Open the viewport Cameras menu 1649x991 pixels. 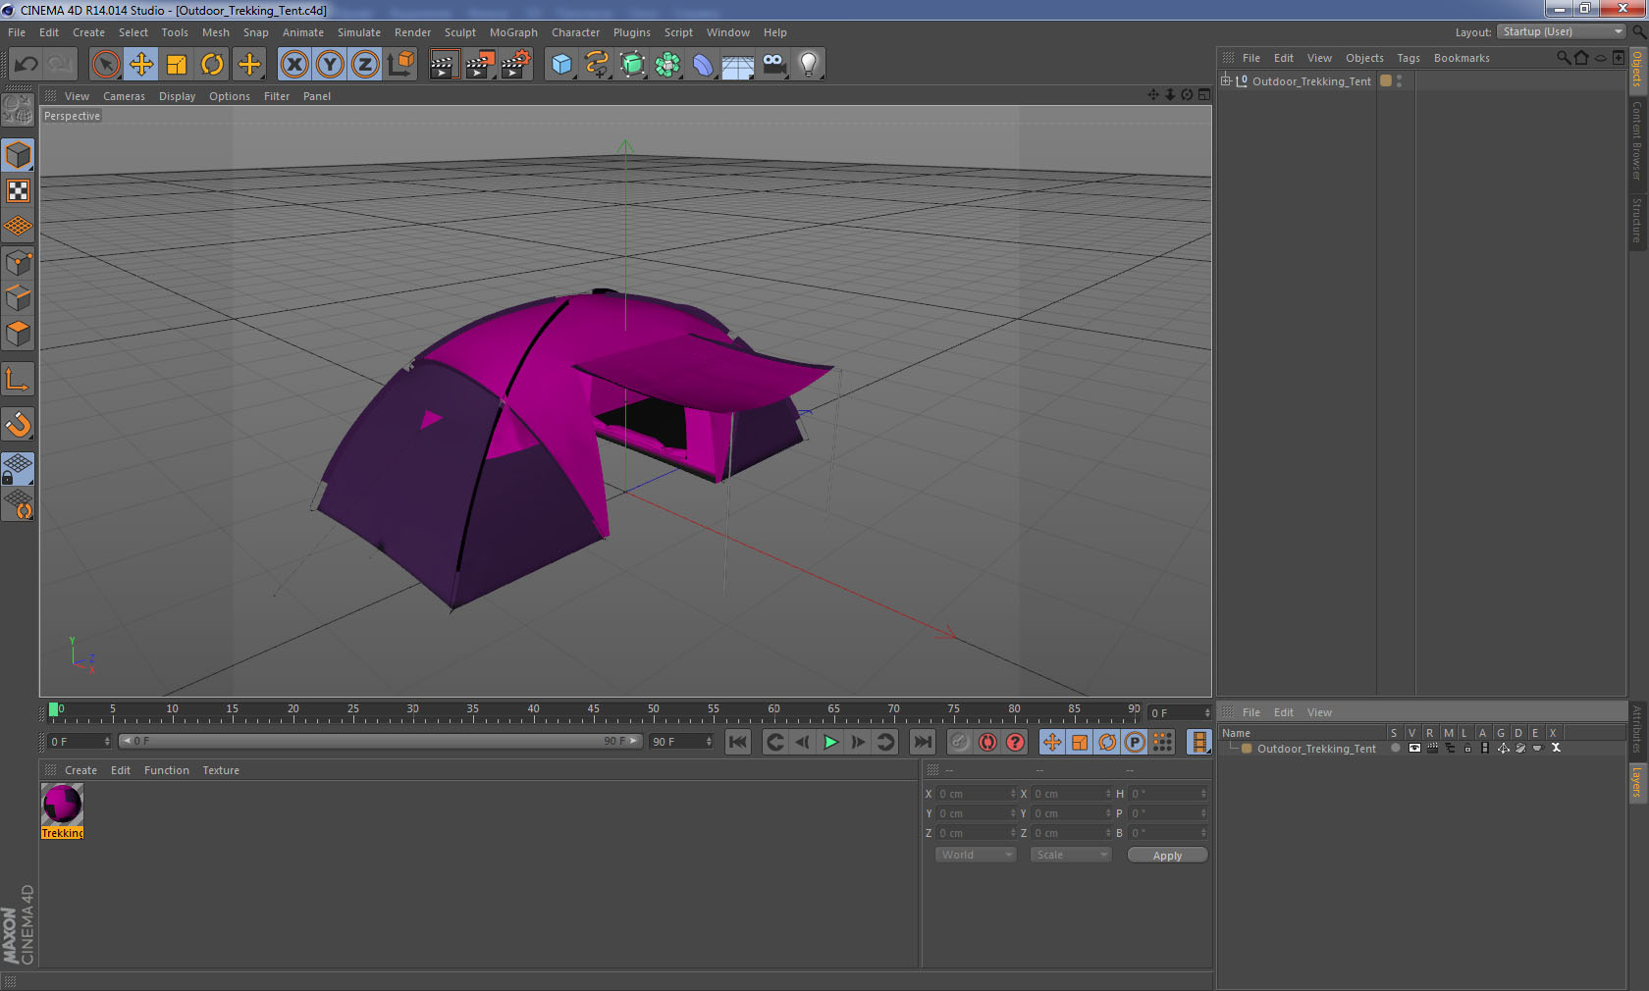[124, 96]
